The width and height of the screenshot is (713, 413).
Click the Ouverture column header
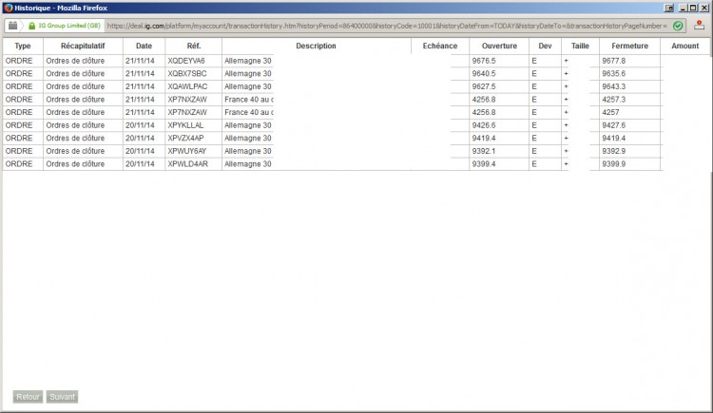click(499, 46)
